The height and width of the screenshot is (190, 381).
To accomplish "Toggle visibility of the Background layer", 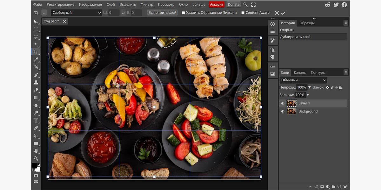I will pos(282,111).
